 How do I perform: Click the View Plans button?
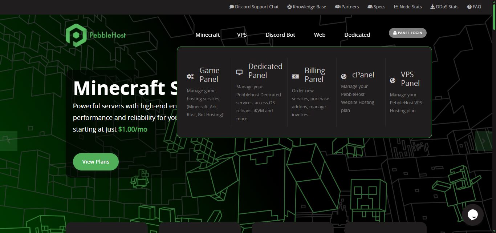96,162
